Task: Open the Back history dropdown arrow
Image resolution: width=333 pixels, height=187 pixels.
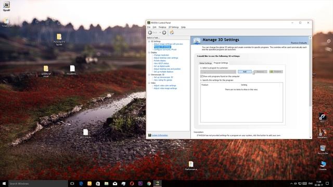Action: pyautogui.click(x=160, y=32)
